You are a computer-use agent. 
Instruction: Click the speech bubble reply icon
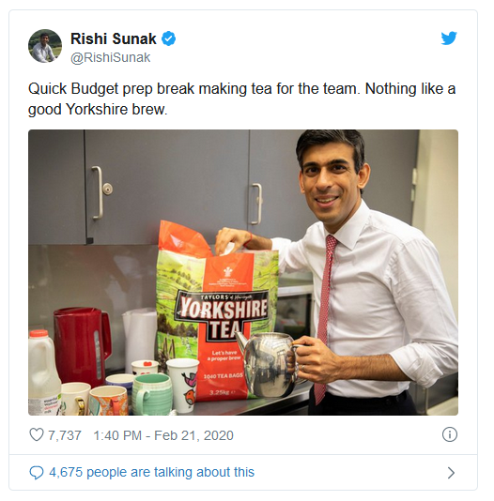[x=36, y=472]
